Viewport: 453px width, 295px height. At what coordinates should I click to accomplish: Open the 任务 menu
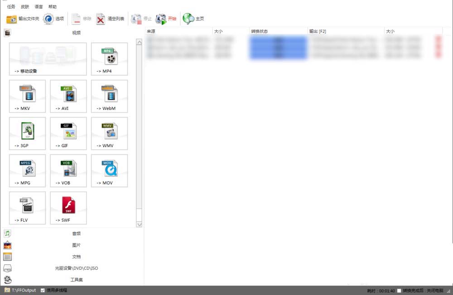11,6
